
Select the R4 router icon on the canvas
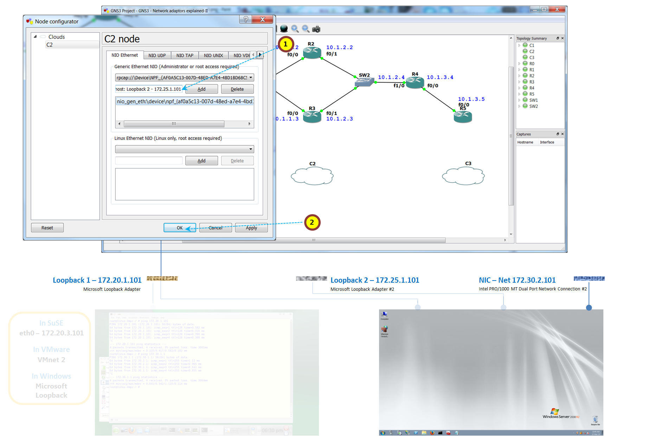pyautogui.click(x=415, y=83)
